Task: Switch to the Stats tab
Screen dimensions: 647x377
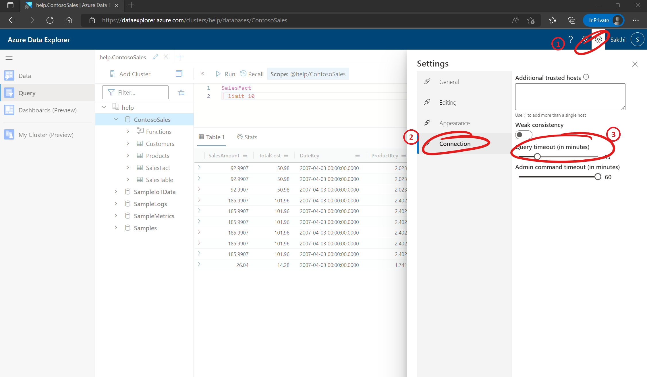Action: click(x=247, y=137)
